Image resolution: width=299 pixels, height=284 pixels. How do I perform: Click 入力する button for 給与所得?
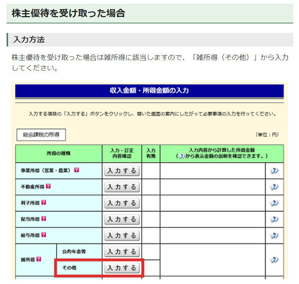pos(122,235)
